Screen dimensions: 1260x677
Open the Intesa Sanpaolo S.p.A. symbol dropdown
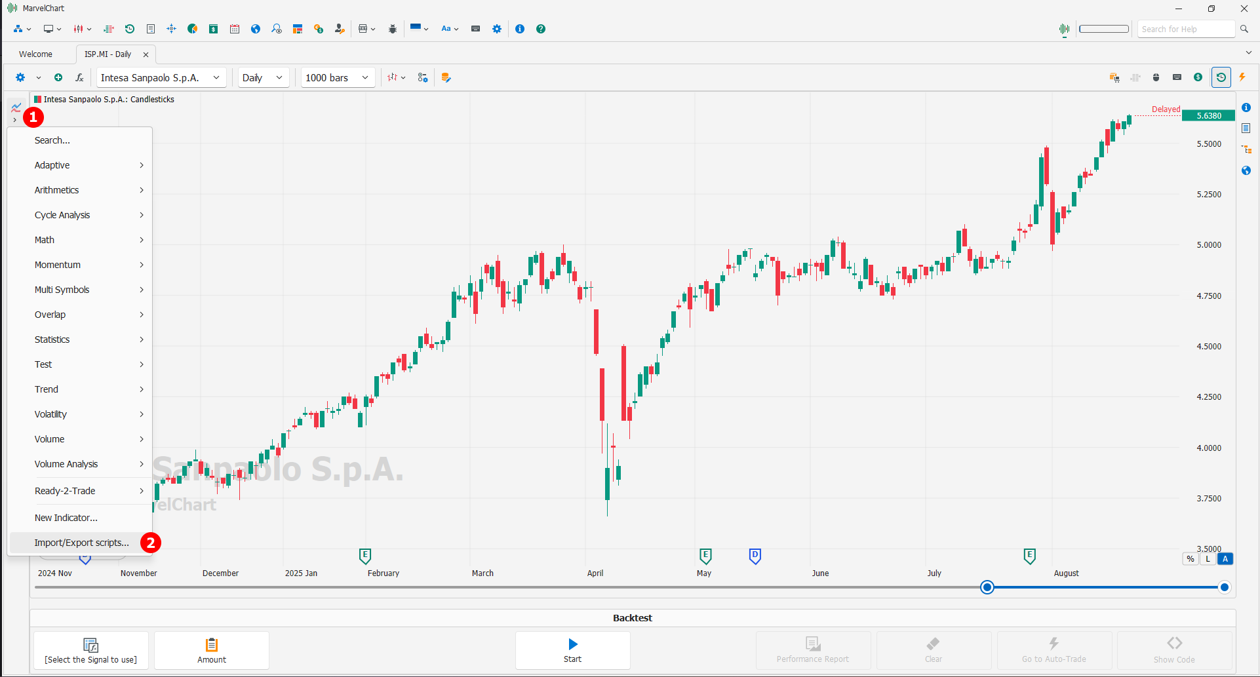point(161,77)
